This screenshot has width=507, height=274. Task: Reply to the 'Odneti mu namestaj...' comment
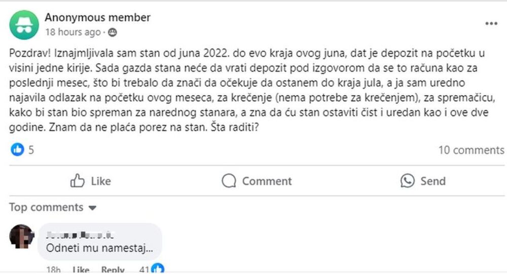point(113,270)
